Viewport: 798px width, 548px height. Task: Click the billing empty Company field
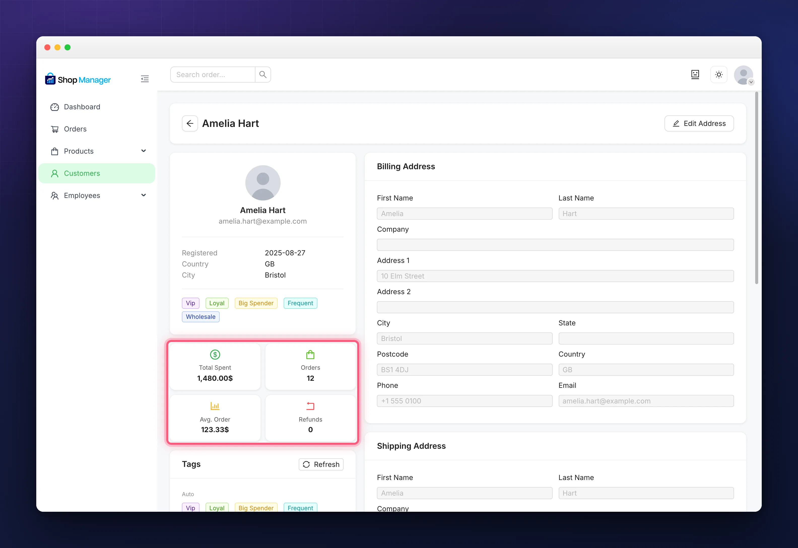coord(555,245)
